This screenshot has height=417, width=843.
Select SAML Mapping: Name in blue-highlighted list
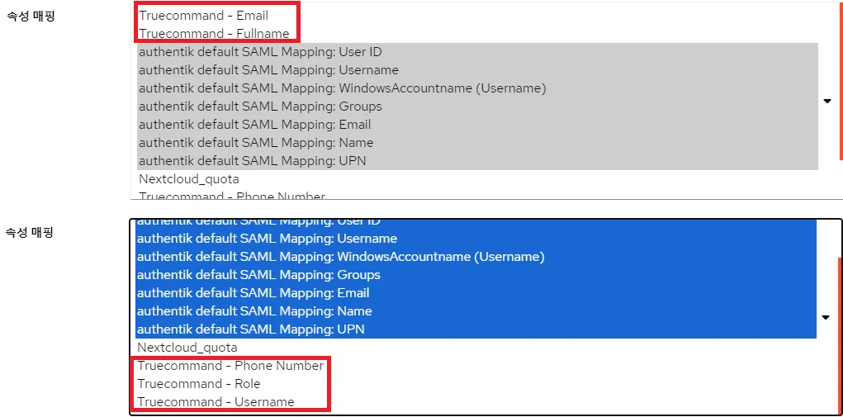click(x=476, y=311)
